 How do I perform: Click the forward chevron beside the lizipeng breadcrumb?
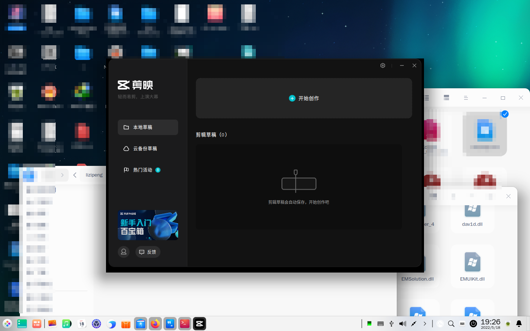point(63,175)
